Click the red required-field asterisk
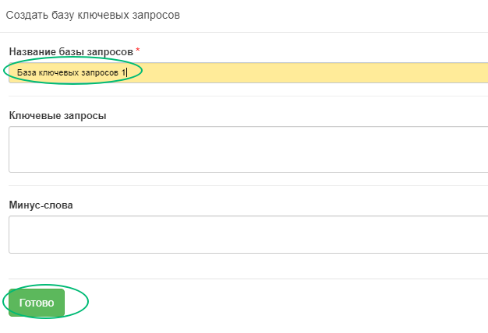This screenshot has width=488, height=333. (x=138, y=50)
